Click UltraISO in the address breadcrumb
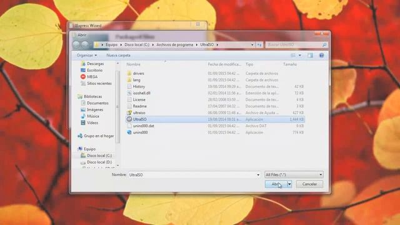 [207, 44]
